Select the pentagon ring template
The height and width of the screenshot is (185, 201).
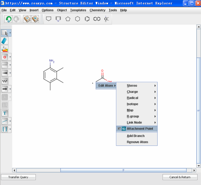coord(68,19)
